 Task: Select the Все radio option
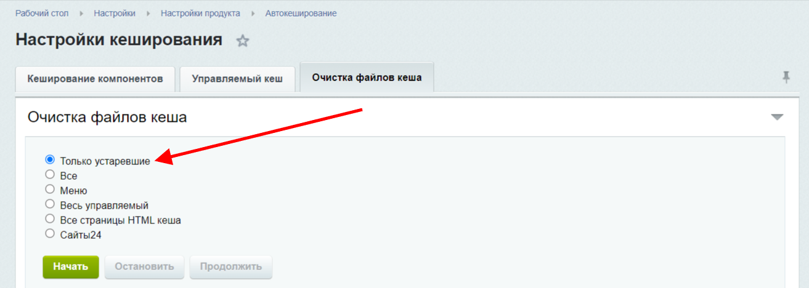tap(50, 175)
